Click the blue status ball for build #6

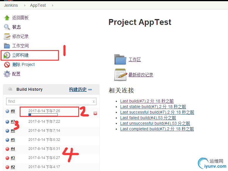click(7, 131)
